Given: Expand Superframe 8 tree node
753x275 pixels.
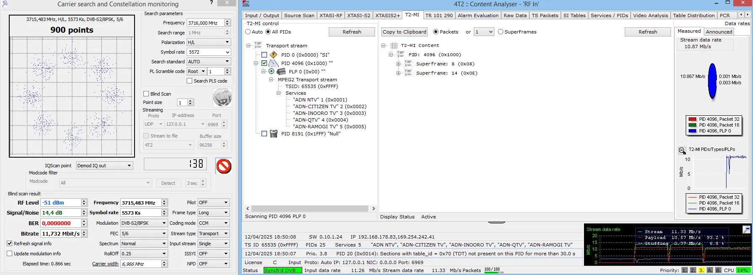Looking at the screenshot, I should [x=399, y=64].
